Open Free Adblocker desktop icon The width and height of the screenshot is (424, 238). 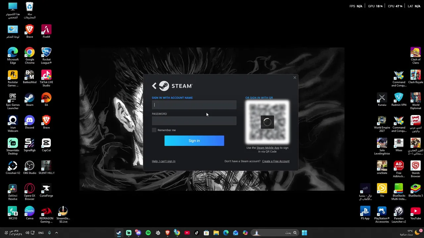[399, 169]
